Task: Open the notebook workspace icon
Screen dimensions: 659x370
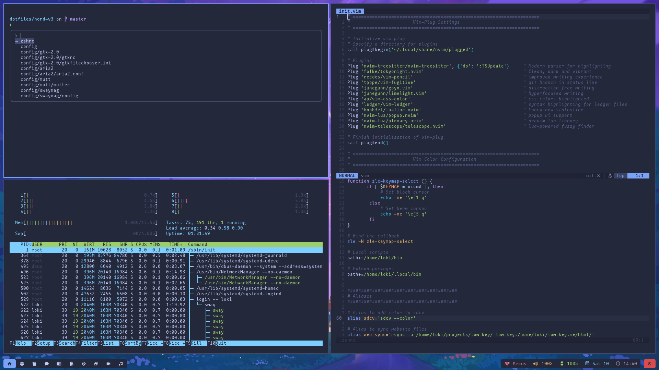Action: (34, 364)
